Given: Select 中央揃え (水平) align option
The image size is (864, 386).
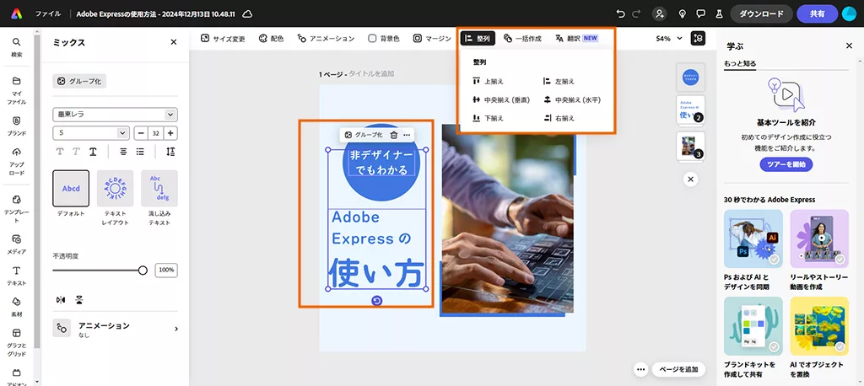Looking at the screenshot, I should coord(572,100).
